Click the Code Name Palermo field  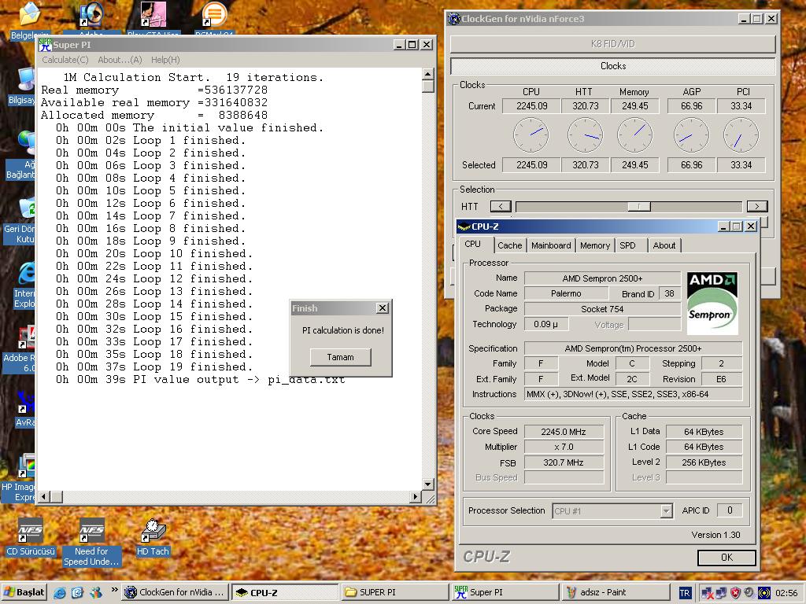(566, 294)
